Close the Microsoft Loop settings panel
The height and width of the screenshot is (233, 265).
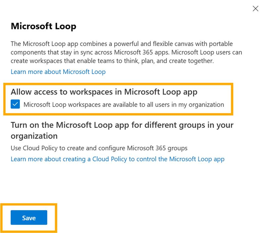(x=255, y=9)
